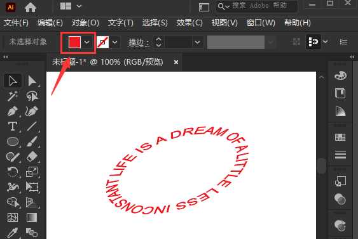Select the Mesh tool
Viewport: 358px width, 239px height.
pyautogui.click(x=13, y=217)
